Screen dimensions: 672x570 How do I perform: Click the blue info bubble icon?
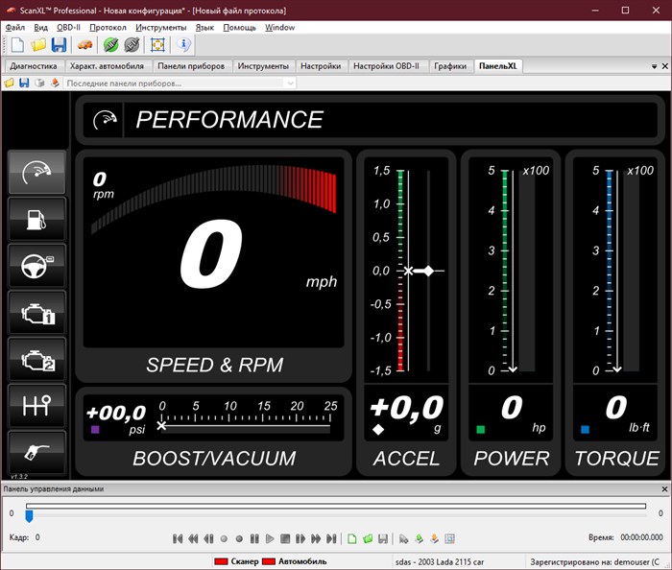coord(183,45)
